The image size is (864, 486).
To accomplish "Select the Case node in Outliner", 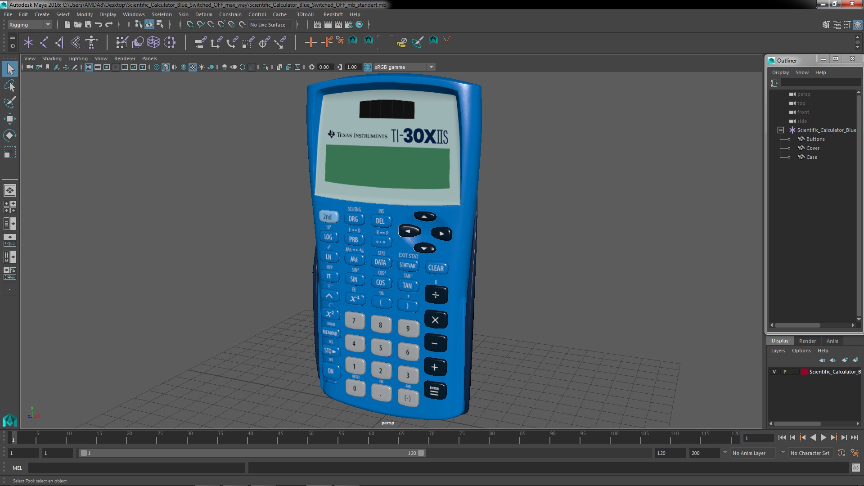I will pyautogui.click(x=811, y=157).
